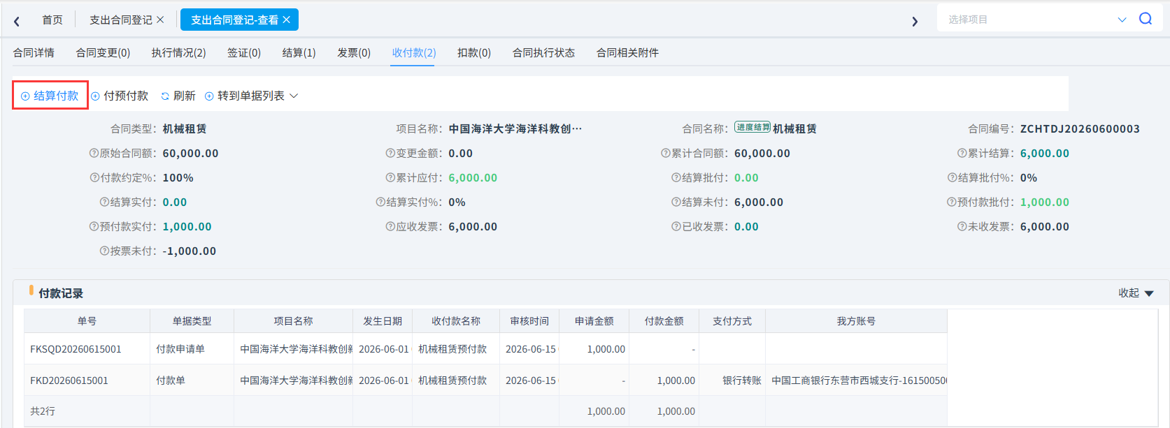Close the 支出合同登记-查看 tab
This screenshot has width=1170, height=428.
pos(286,20)
